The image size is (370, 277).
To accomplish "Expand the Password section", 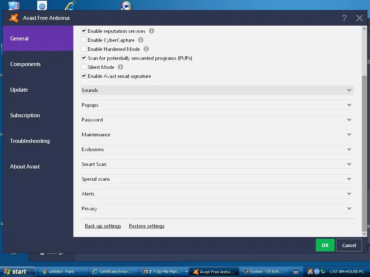I will click(217, 120).
